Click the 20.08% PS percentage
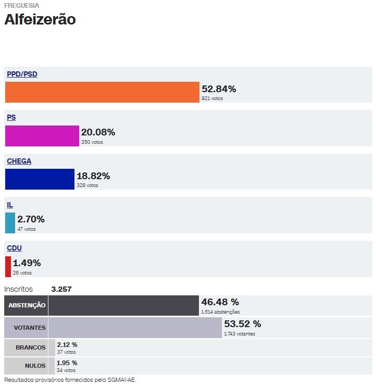The width and height of the screenshot is (376, 386). (98, 132)
